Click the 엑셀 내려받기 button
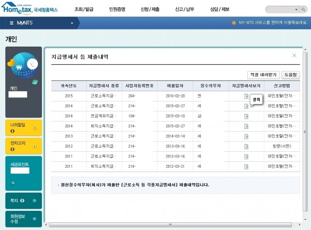This screenshot has height=230, width=311. (263, 75)
